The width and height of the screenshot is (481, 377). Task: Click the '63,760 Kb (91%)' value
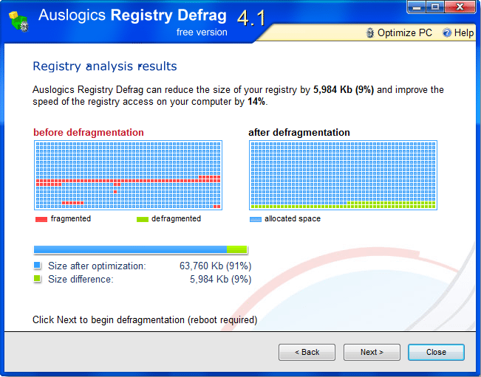tap(215, 266)
